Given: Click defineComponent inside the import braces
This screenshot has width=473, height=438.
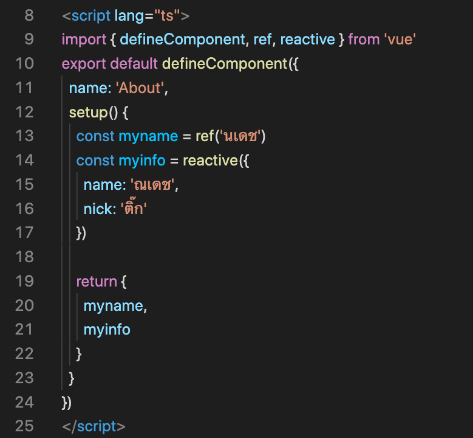Looking at the screenshot, I should [183, 40].
